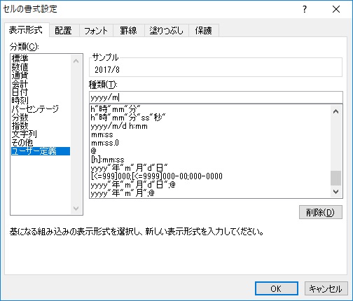Select format yyyy"年"m"月";@
The image size is (353, 301).
coord(209,193)
